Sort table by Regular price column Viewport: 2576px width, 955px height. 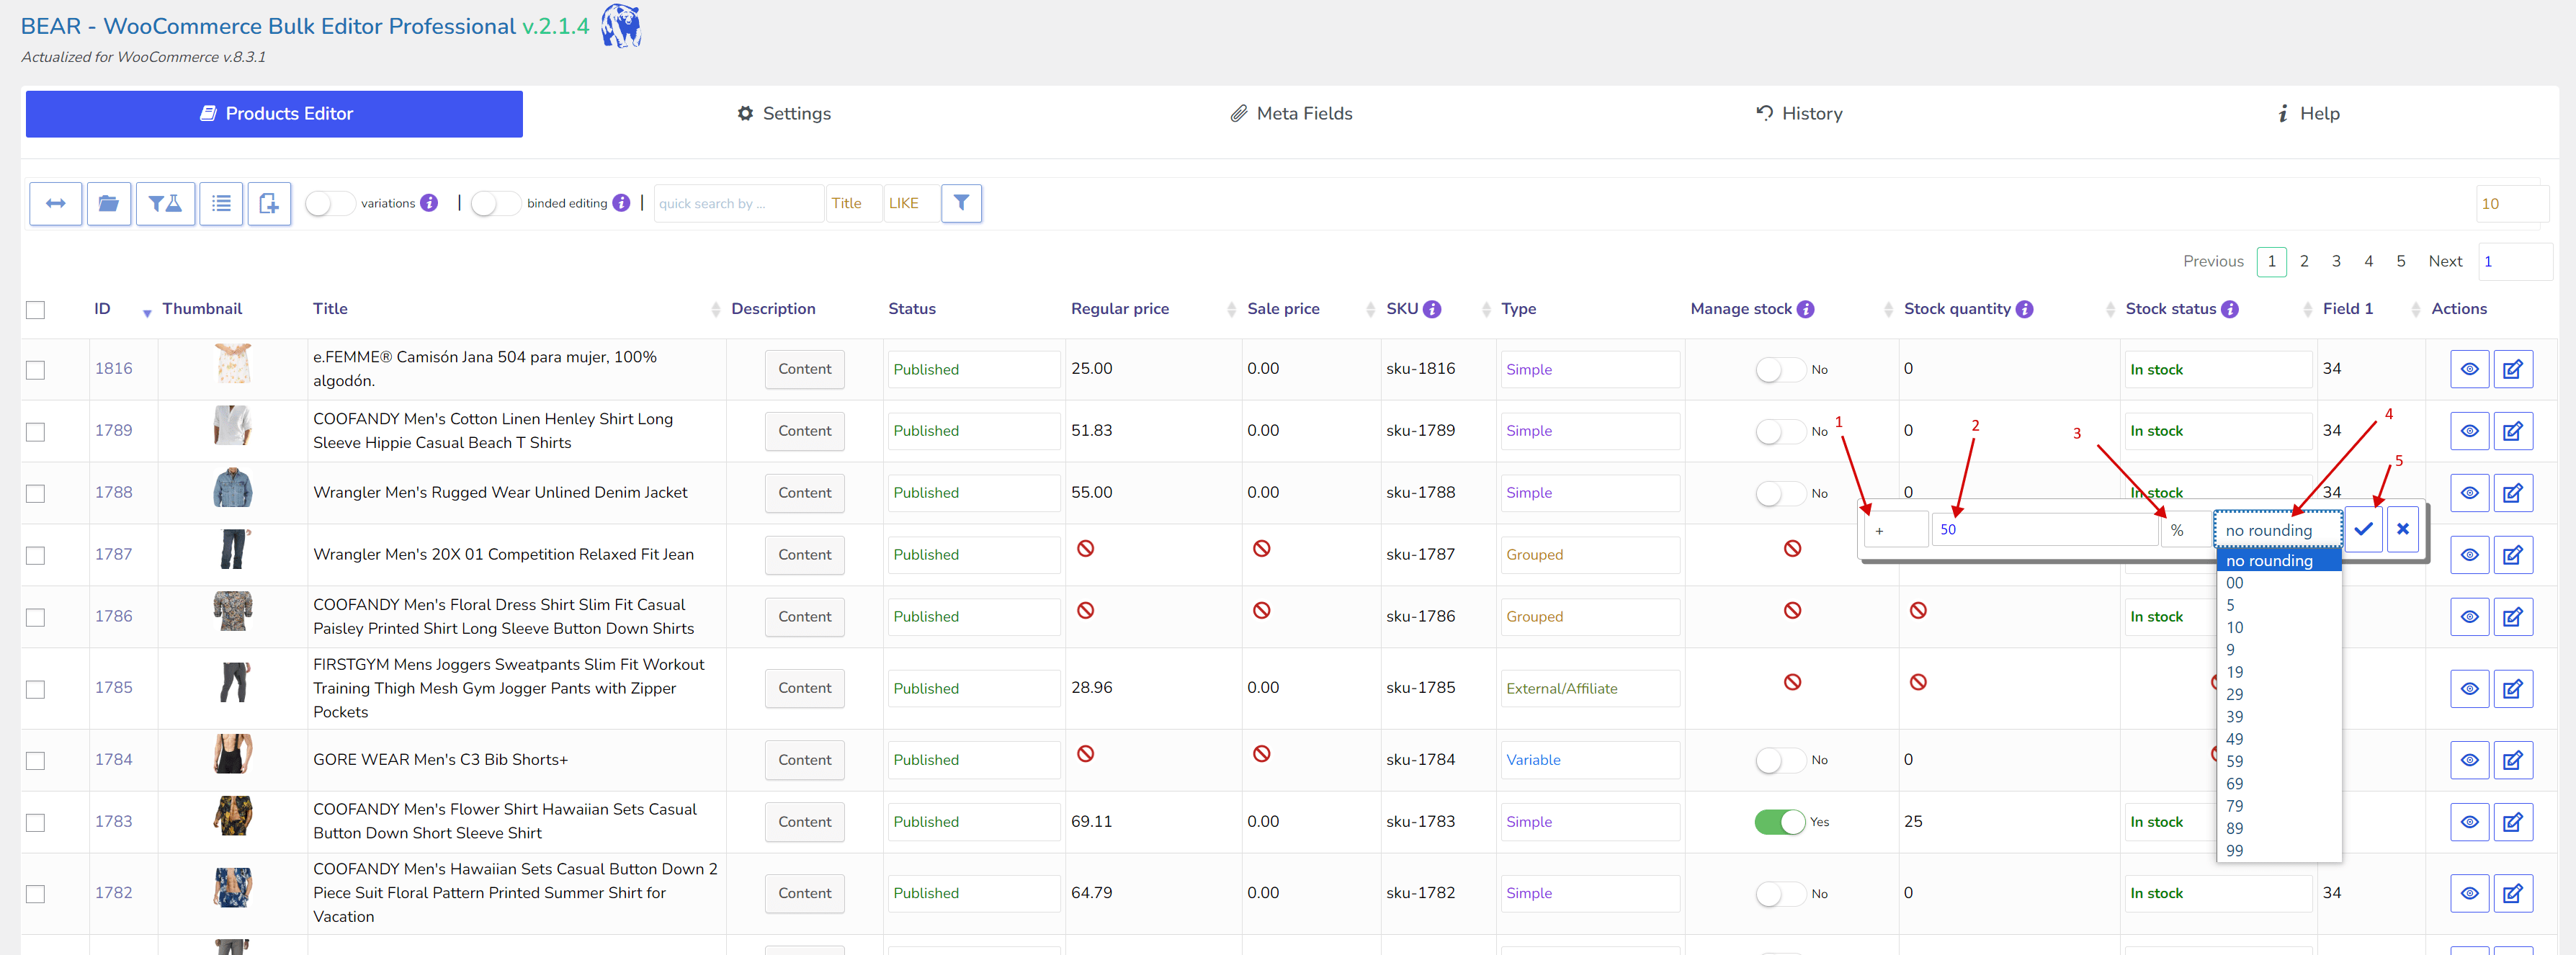click(x=1119, y=309)
